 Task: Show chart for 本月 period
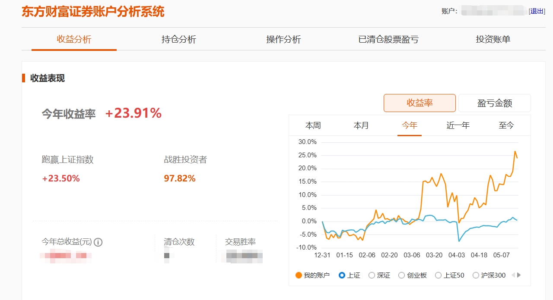(x=361, y=125)
